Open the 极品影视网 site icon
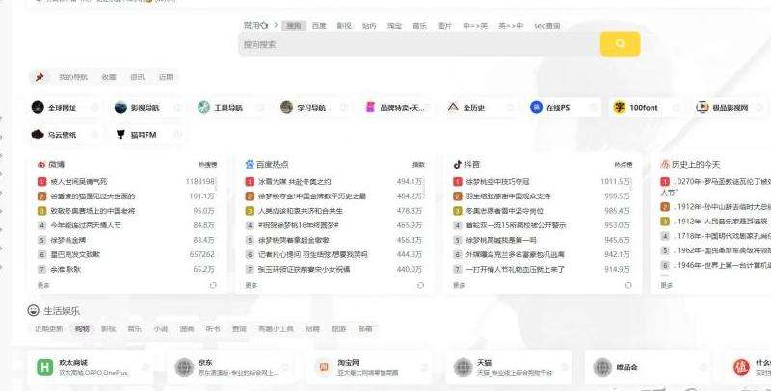This screenshot has height=391, width=771. 703,107
